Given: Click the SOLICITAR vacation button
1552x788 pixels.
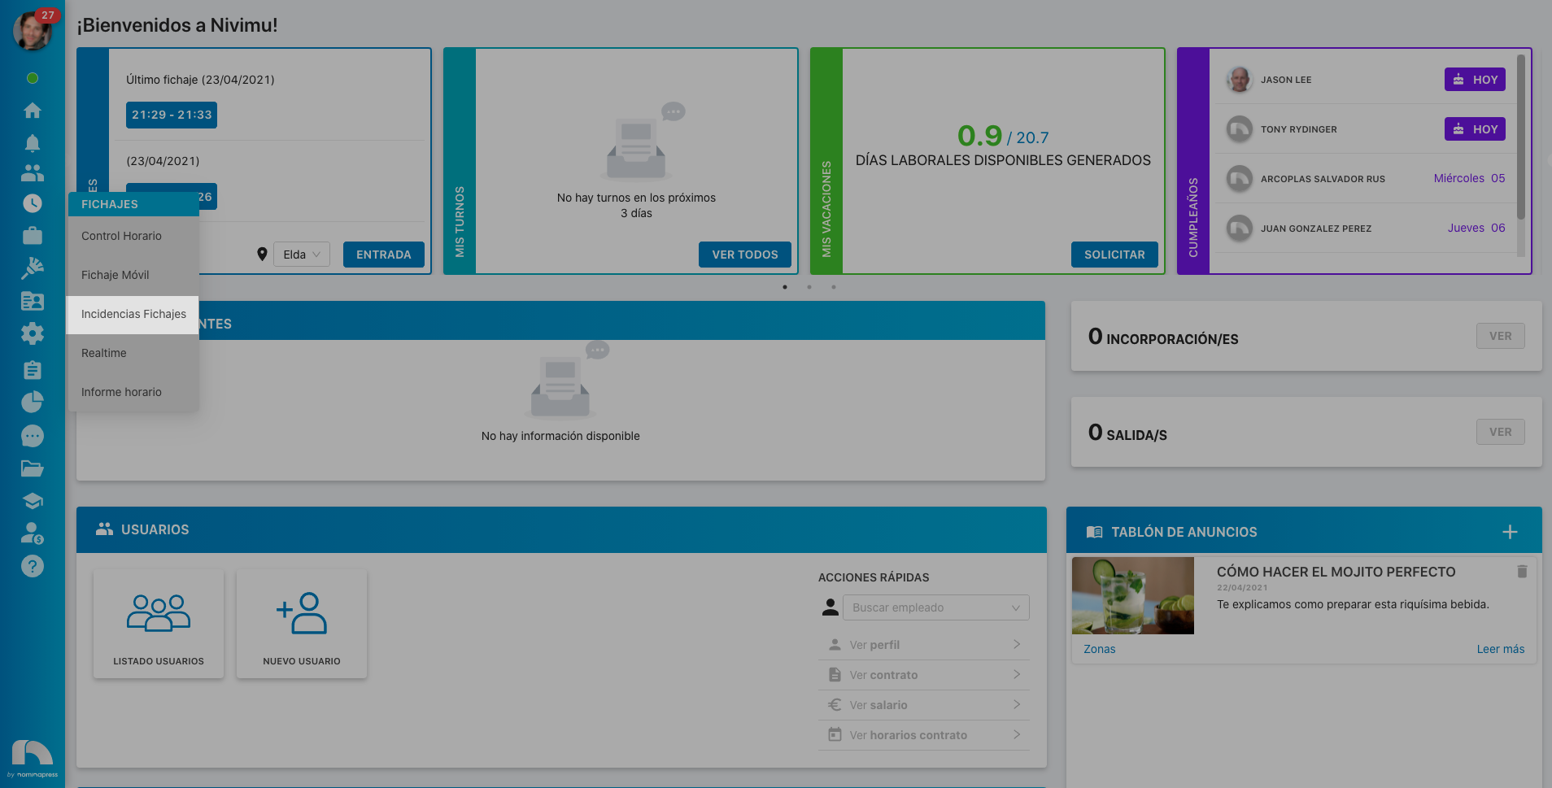Looking at the screenshot, I should (x=1114, y=255).
